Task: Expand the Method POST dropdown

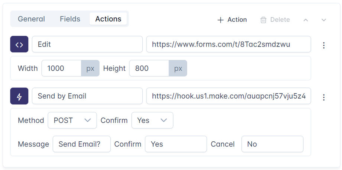Action: 72,121
